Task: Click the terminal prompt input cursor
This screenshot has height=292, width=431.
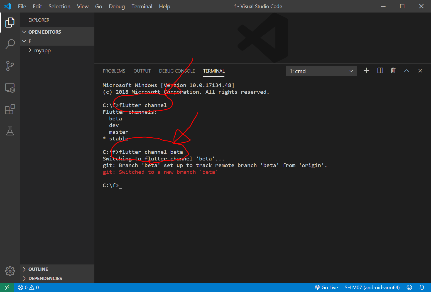Action: point(121,185)
